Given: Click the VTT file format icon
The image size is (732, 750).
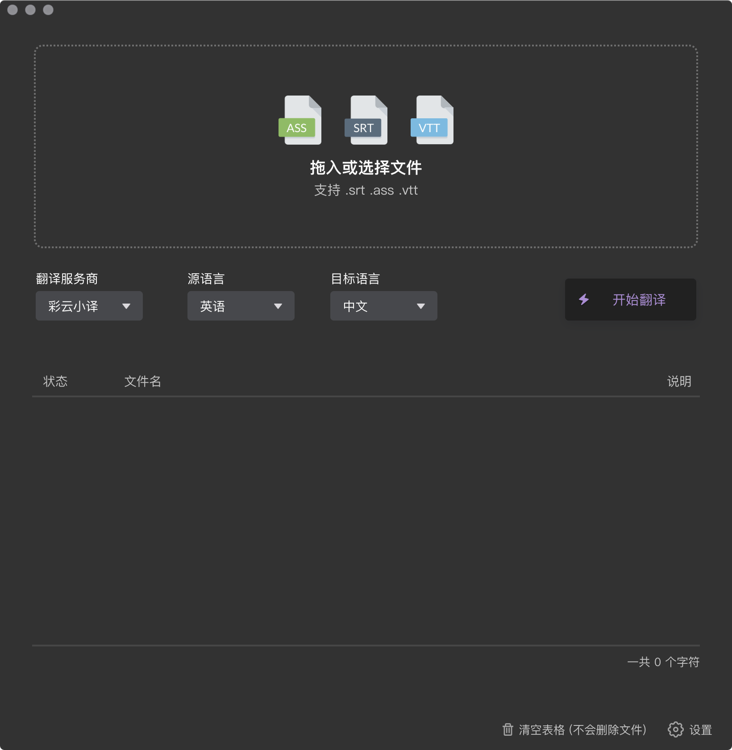Looking at the screenshot, I should coord(432,120).
